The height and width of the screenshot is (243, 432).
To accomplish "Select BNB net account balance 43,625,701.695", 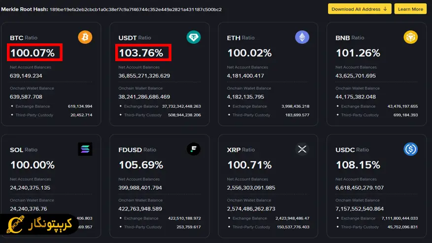I will click(x=356, y=75).
